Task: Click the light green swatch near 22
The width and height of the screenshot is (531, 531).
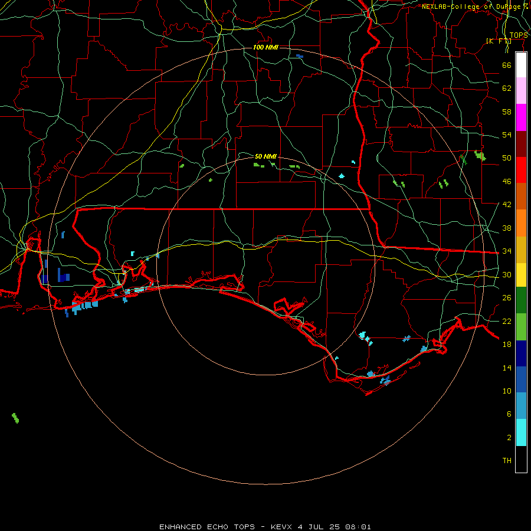Action: pos(521,327)
